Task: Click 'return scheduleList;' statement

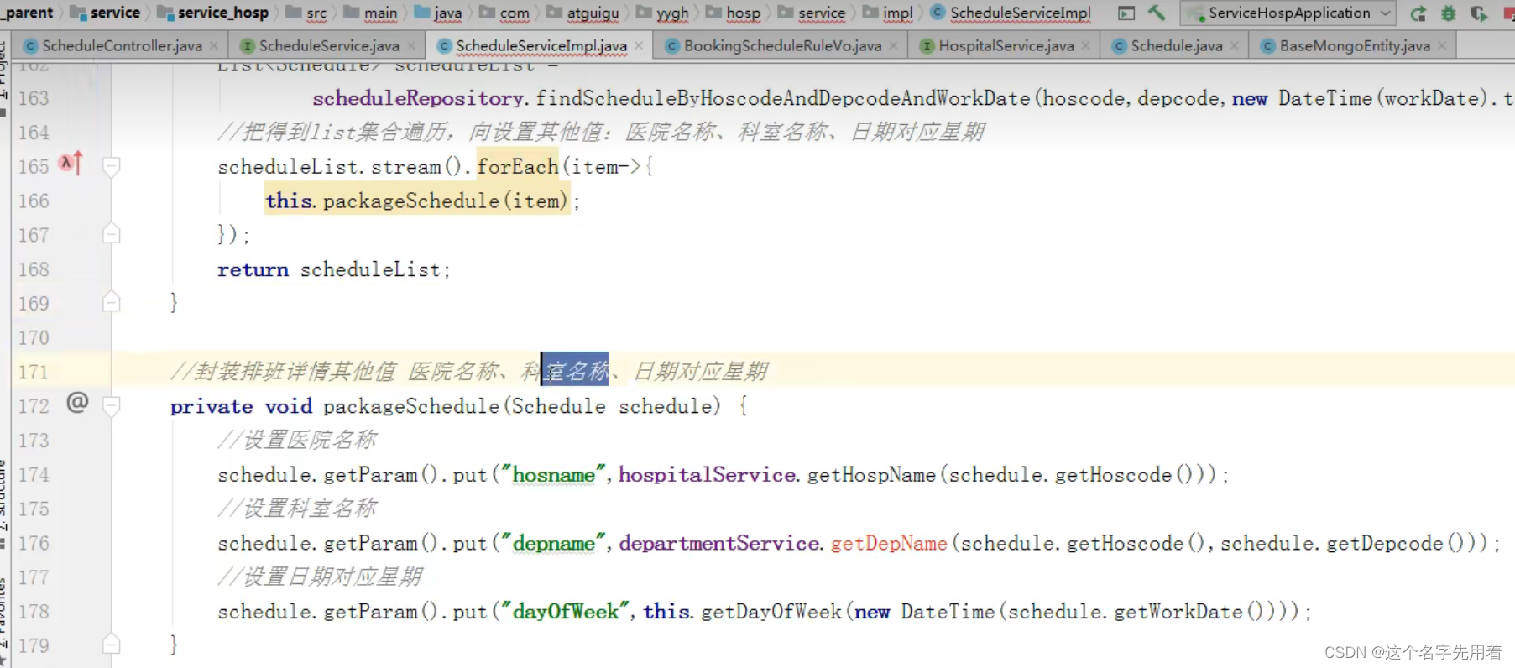Action: [334, 269]
